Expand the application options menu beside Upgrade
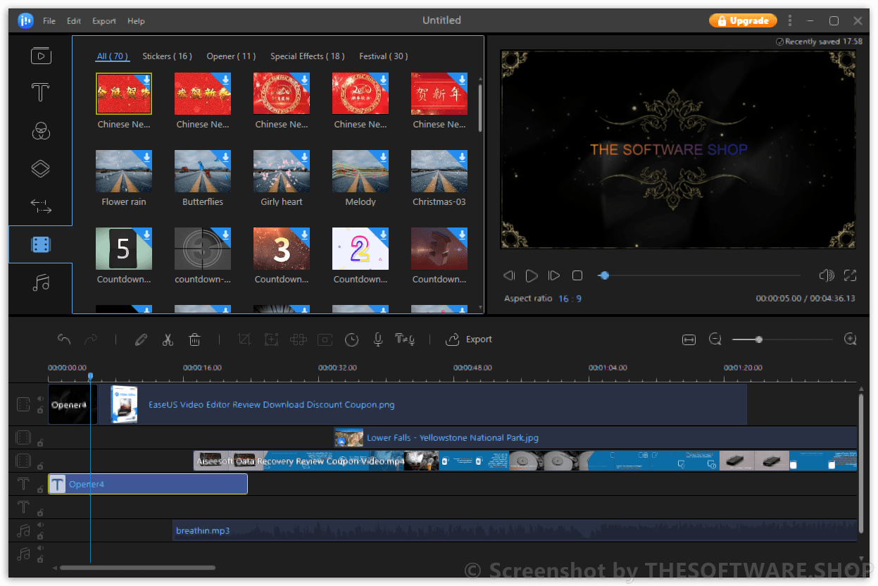 point(790,20)
